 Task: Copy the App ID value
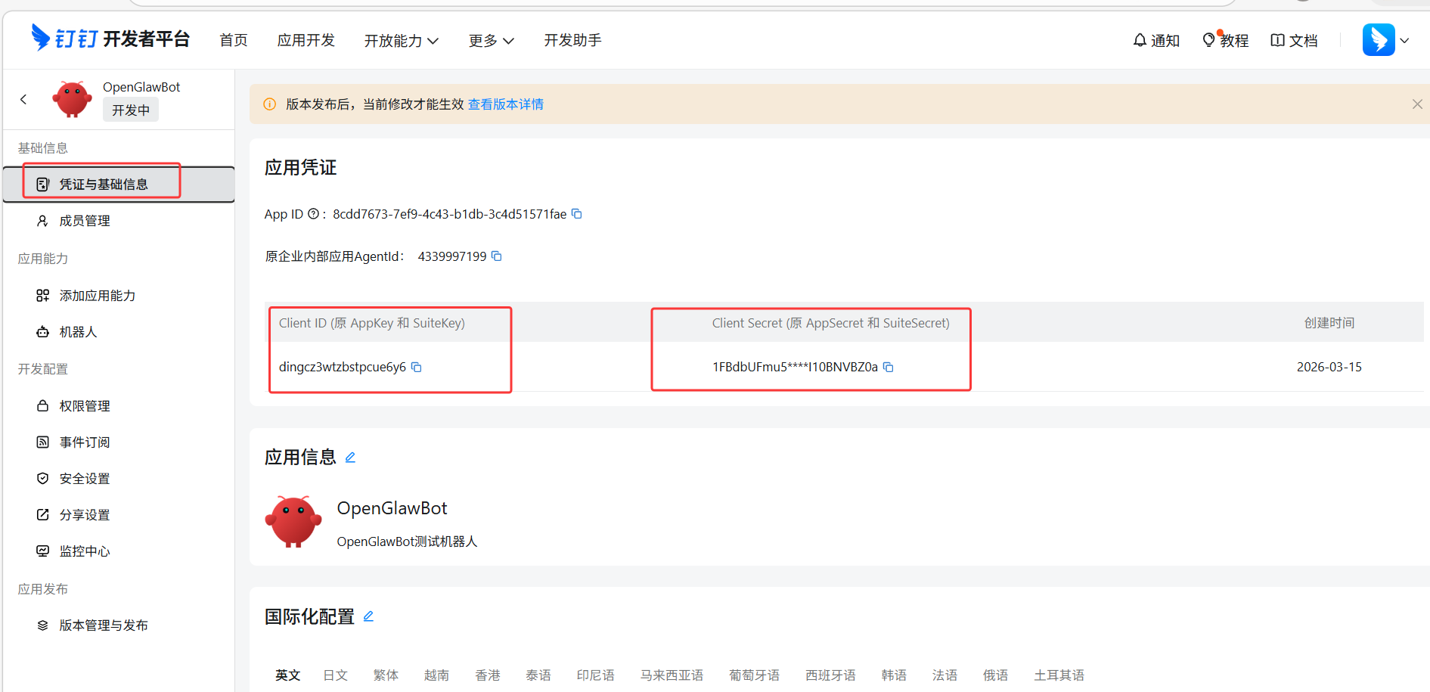576,214
